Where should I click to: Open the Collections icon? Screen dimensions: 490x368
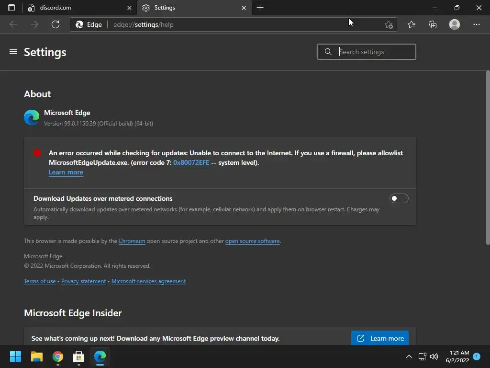tap(433, 24)
